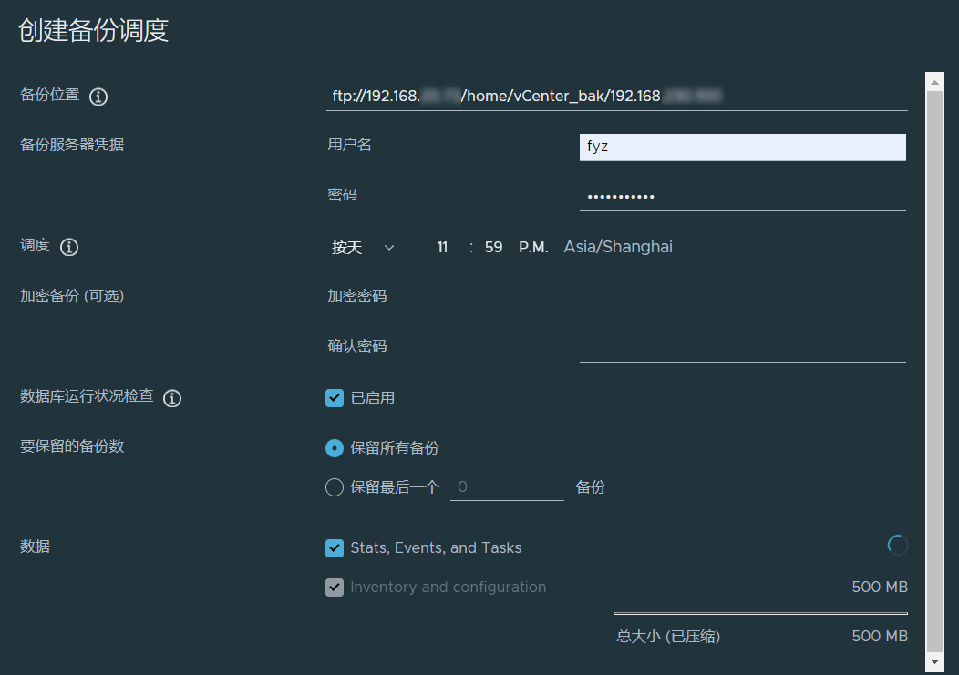Click the minute field showing 59
Viewport: 959px width, 675px height.
point(491,248)
